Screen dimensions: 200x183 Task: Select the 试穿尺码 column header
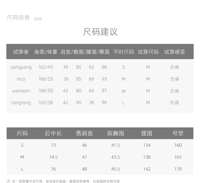[148, 52]
